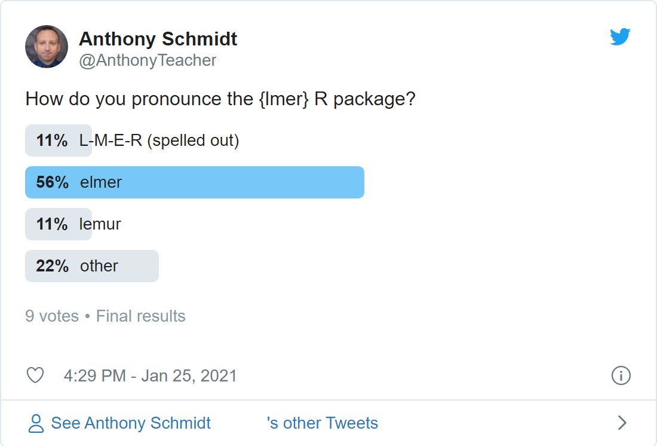Image resolution: width=657 pixels, height=446 pixels.
Task: Select the 56% elmer poll bar
Action: point(195,182)
